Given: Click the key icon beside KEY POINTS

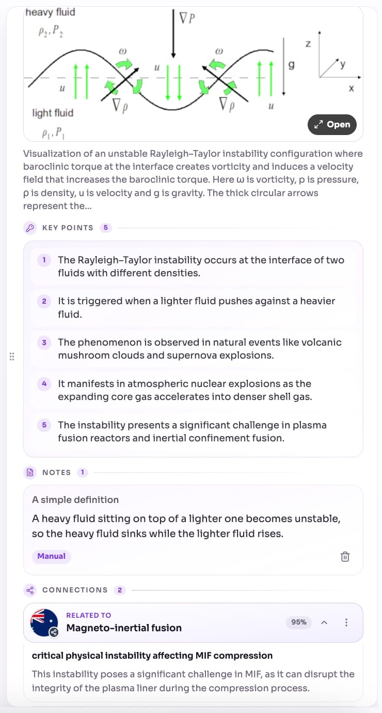Looking at the screenshot, I should [30, 228].
